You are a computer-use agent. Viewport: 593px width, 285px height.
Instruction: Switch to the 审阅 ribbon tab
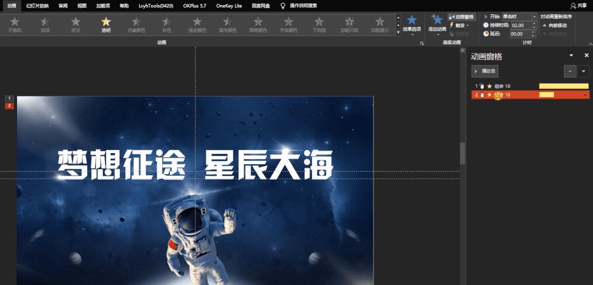point(63,5)
